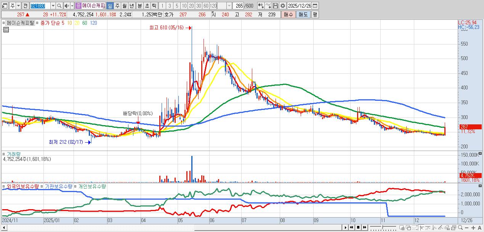Click the double line chart icon
Screen dimensions: 484x232
tap(428, 227)
